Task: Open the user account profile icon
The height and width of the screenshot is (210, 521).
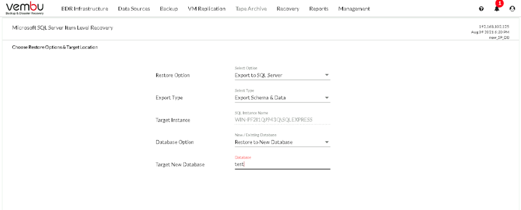Action: 512,9
